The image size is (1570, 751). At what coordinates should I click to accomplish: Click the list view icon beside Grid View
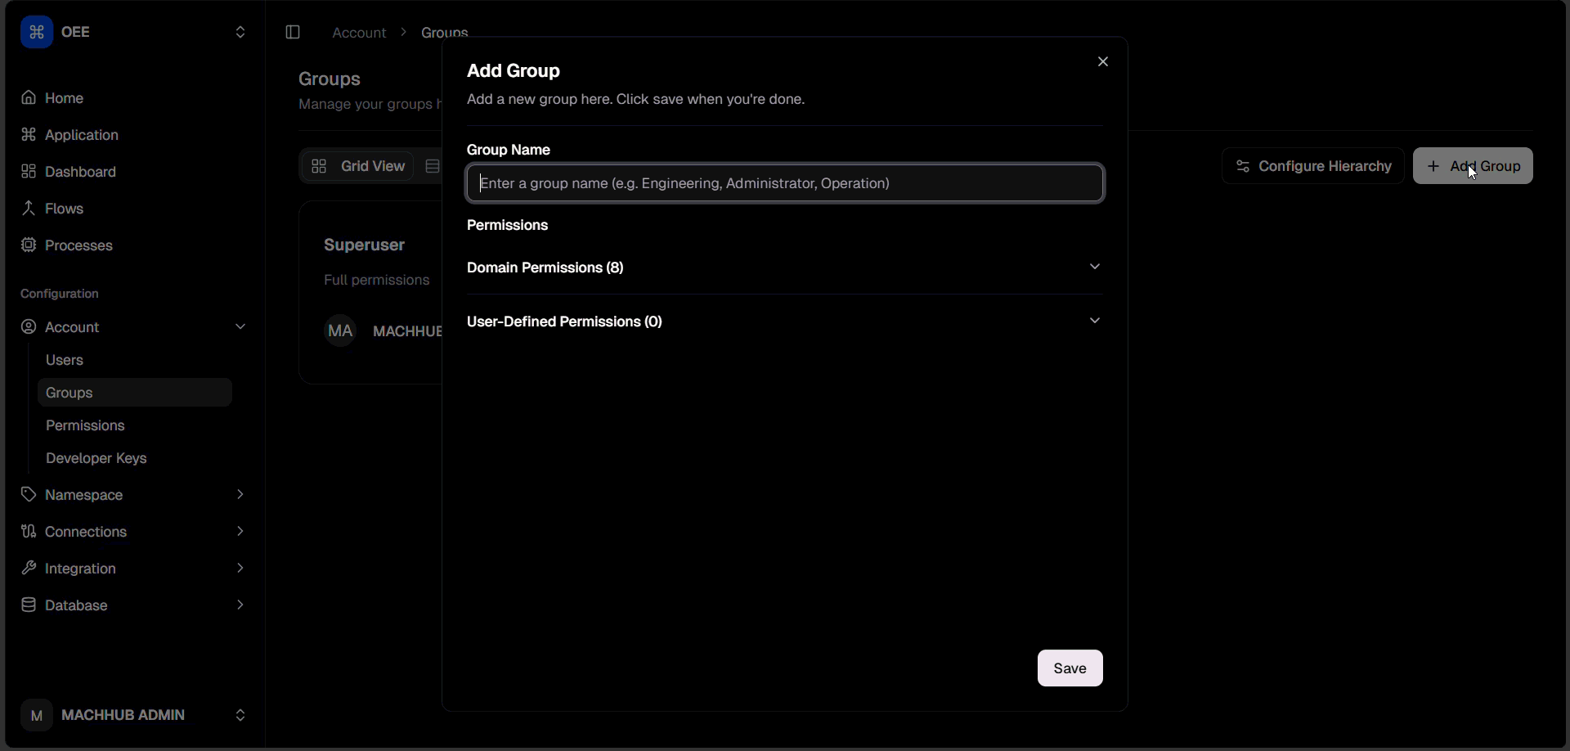click(x=433, y=166)
